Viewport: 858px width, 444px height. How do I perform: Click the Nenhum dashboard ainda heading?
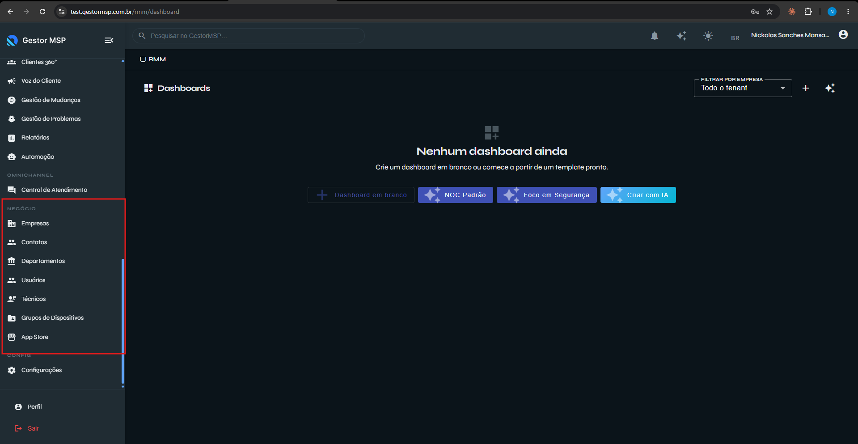[x=492, y=151]
